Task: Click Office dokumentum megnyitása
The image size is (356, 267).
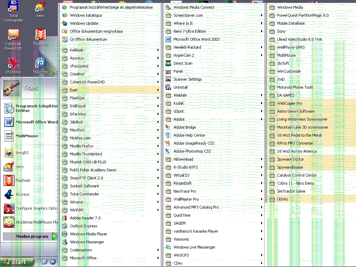Action: tap(110, 31)
